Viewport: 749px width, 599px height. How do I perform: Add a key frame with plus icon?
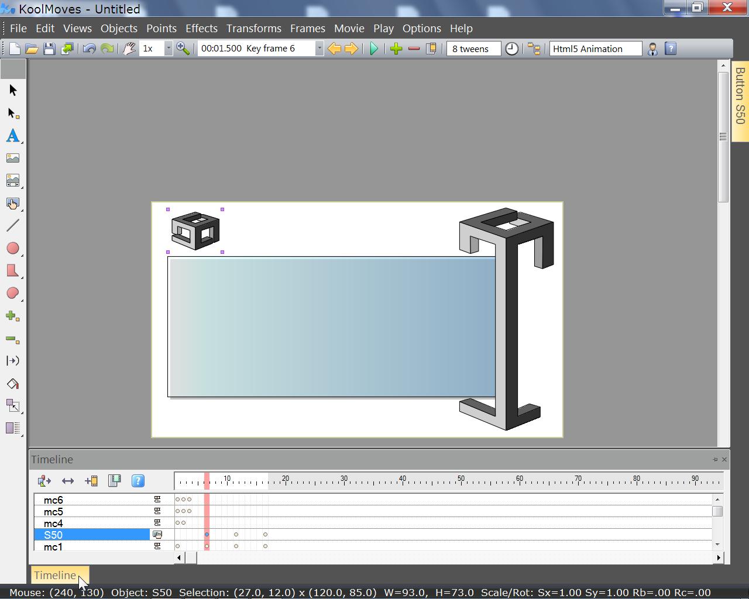pyautogui.click(x=396, y=49)
